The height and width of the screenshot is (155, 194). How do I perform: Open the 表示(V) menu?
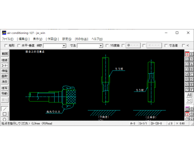(38, 39)
